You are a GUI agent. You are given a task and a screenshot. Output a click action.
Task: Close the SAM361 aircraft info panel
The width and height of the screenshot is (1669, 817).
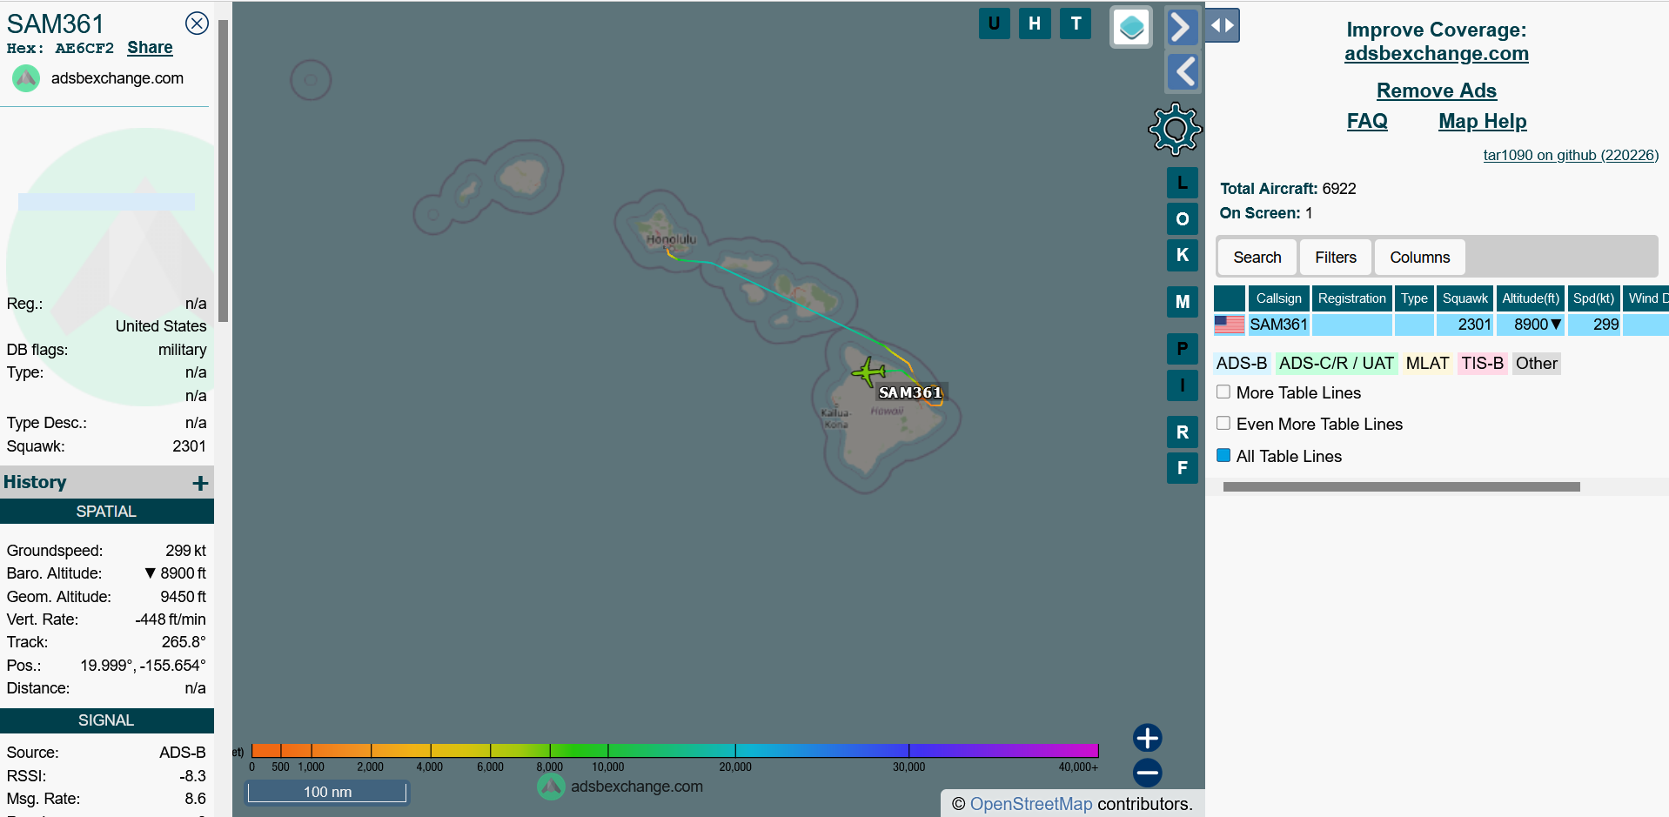198,23
